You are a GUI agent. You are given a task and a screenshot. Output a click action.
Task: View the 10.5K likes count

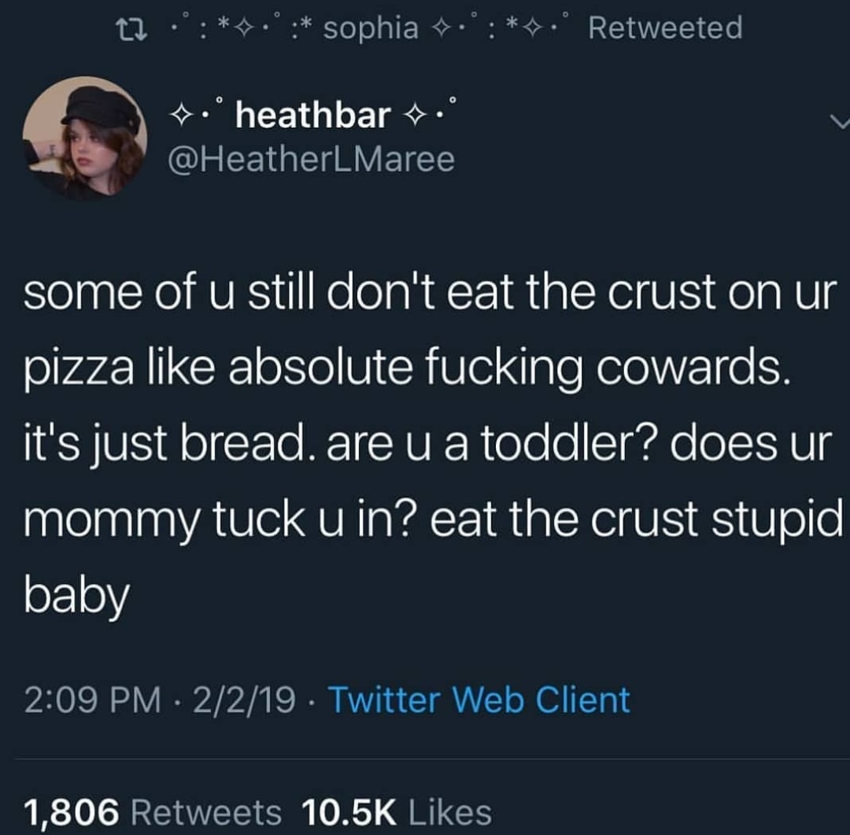[349, 812]
